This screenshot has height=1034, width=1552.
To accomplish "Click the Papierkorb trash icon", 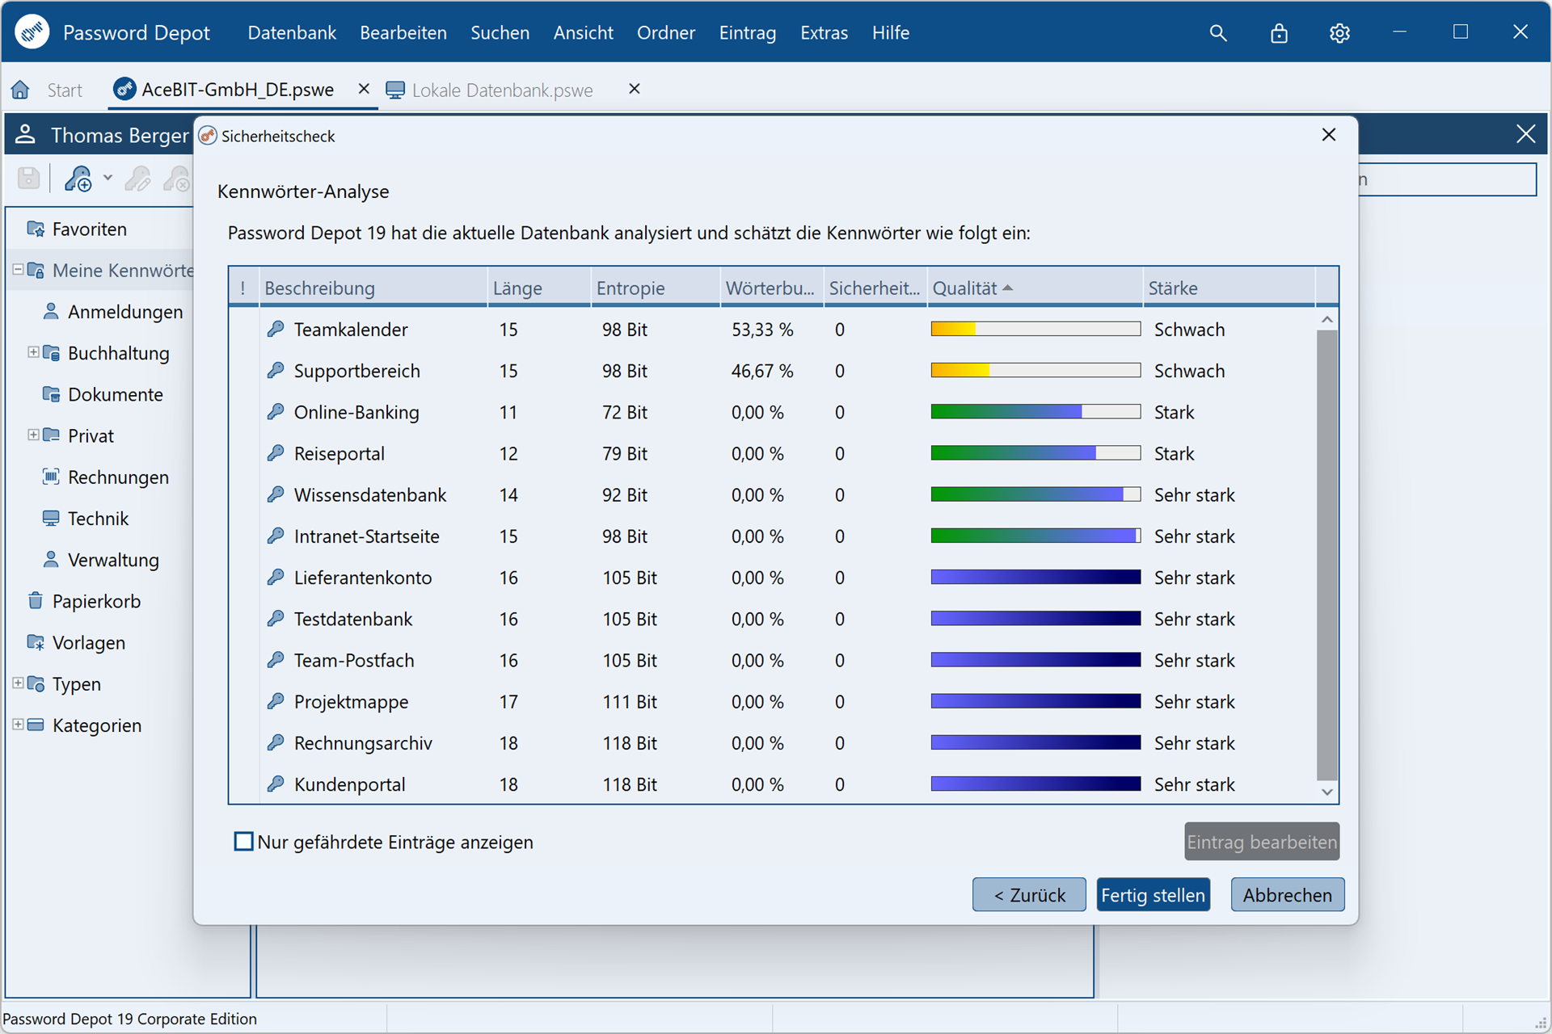I will [36, 600].
